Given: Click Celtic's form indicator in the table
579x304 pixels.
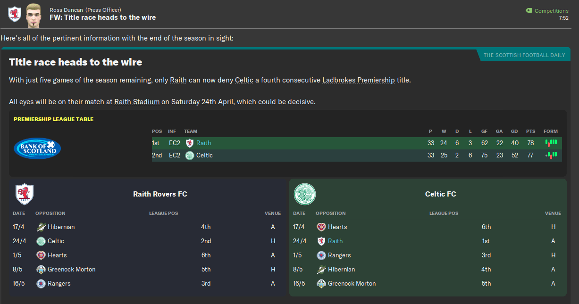Looking at the screenshot, I should (x=551, y=155).
